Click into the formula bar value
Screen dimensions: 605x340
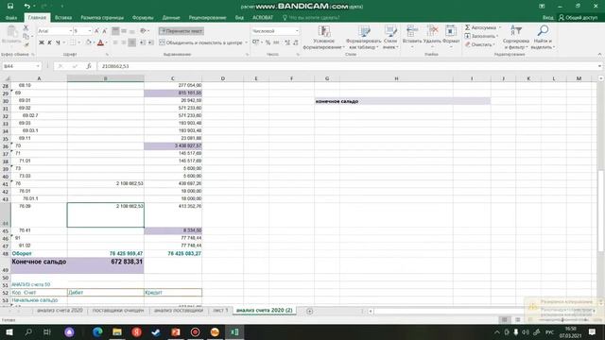115,66
